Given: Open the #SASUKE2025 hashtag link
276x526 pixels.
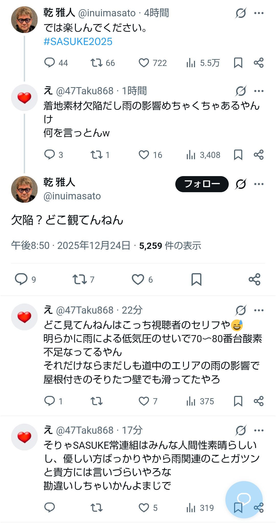Looking at the screenshot, I should tap(78, 42).
